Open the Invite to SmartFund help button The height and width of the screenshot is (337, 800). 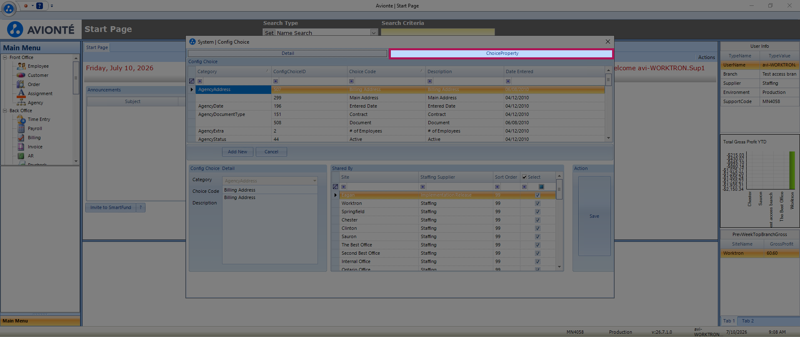click(x=141, y=207)
